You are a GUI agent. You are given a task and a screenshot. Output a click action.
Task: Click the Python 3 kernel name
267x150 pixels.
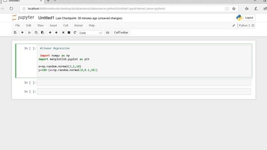pos(244,25)
